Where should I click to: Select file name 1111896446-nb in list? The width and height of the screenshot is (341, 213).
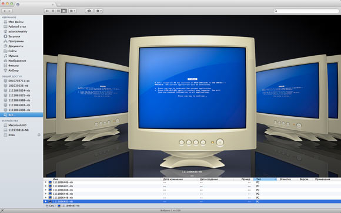point(63,194)
